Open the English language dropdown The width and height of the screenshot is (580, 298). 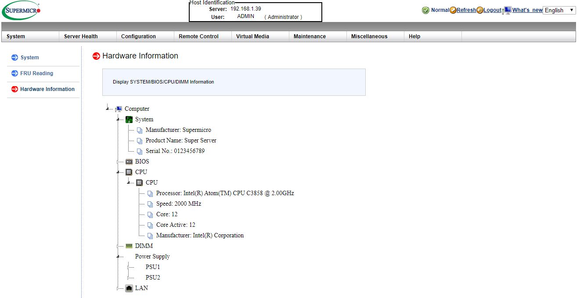[559, 10]
